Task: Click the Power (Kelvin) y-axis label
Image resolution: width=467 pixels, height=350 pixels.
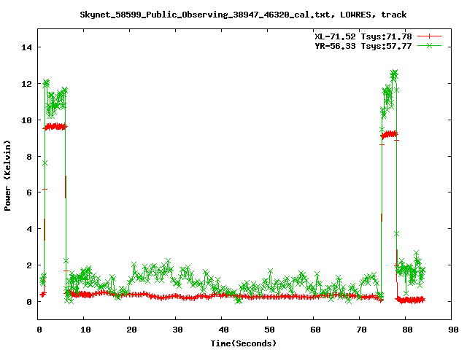Action: click(x=7, y=176)
